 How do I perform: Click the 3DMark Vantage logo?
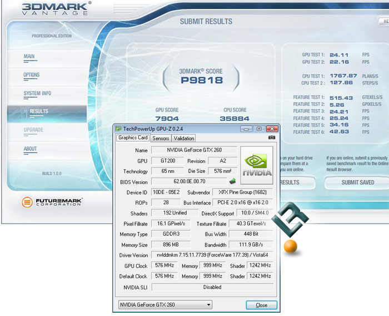click(57, 8)
